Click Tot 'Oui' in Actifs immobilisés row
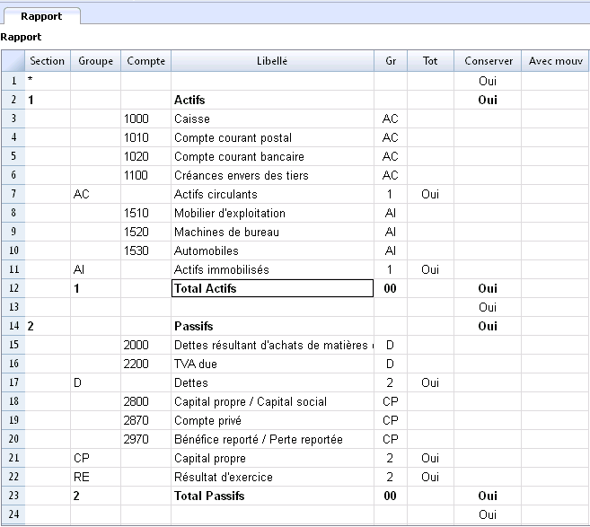Image resolution: width=590 pixels, height=527 pixels. tap(430, 269)
